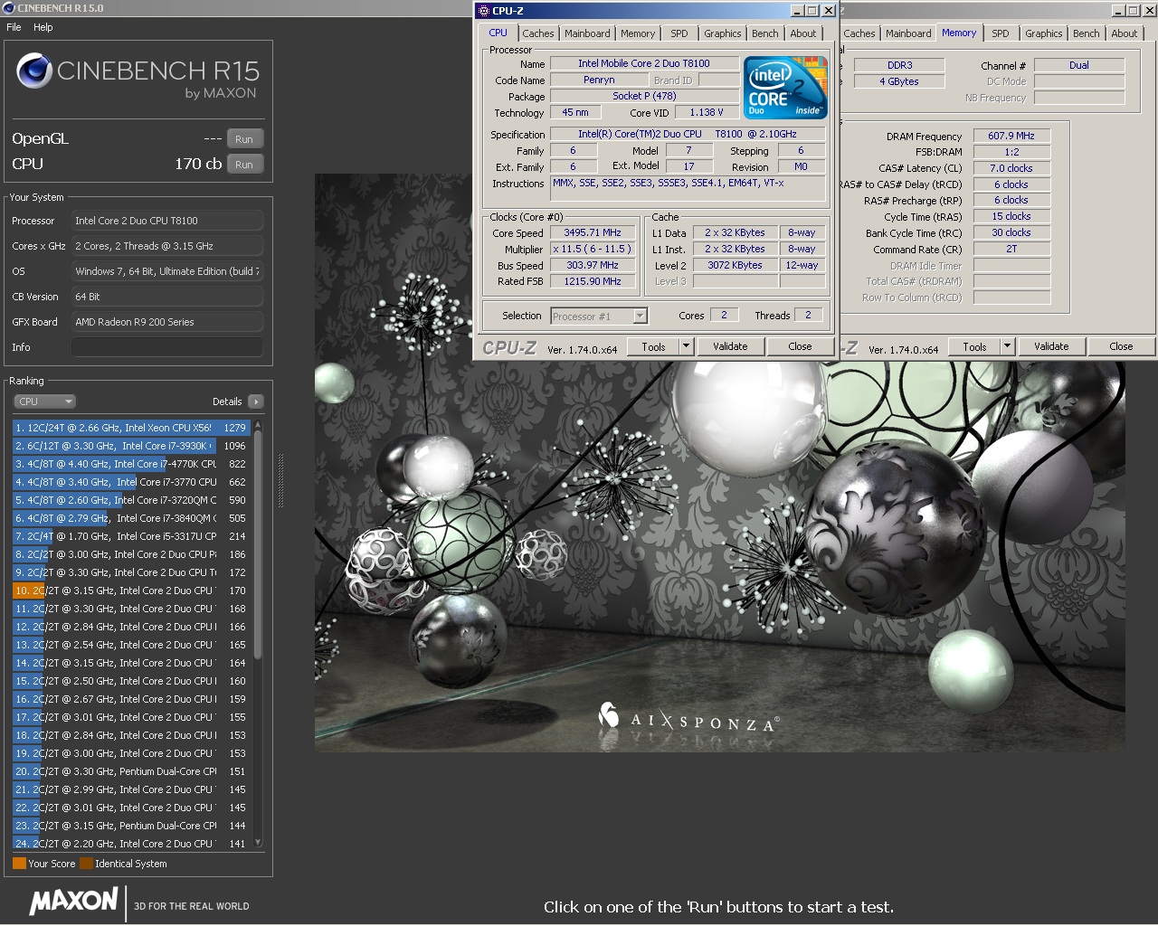Screen dimensions: 1158x926
Task: Switch to Caches tab in front CPU-Z
Action: [x=538, y=33]
